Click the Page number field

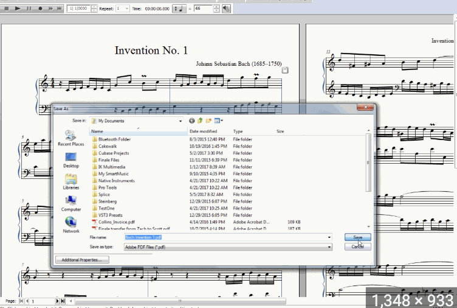(x=43, y=301)
